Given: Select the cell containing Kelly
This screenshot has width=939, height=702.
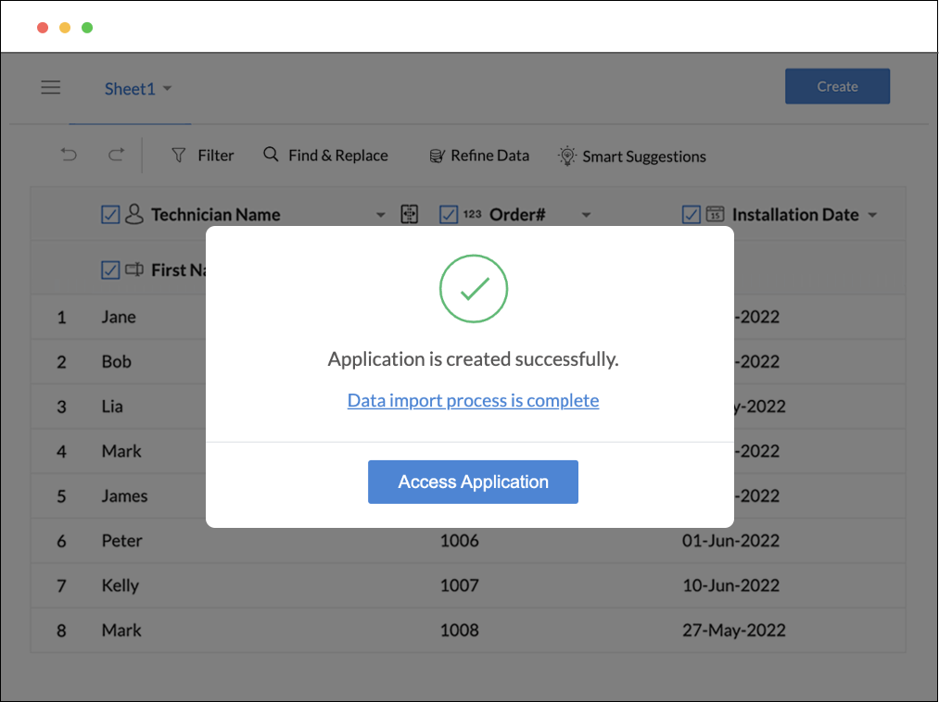Looking at the screenshot, I should click(121, 585).
